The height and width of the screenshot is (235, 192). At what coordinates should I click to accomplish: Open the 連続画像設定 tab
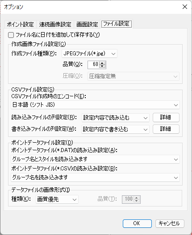(55, 24)
